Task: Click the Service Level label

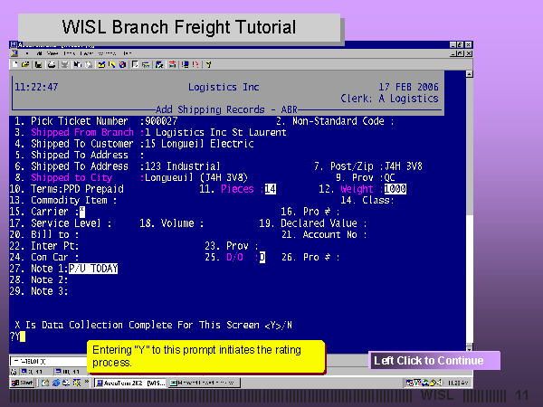Action: (66, 223)
